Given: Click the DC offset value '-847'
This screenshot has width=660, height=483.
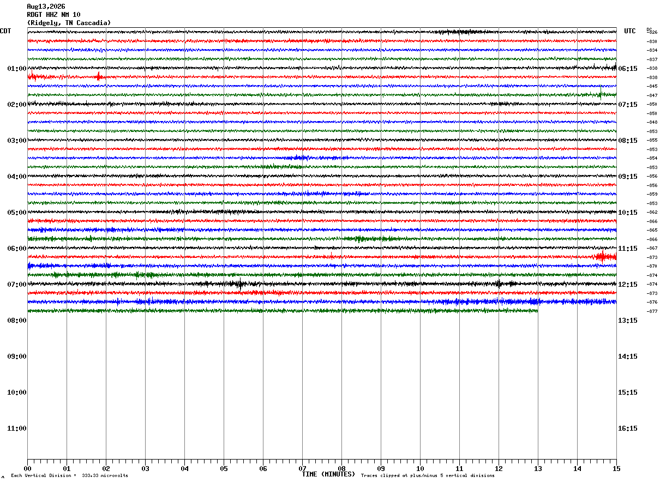Looking at the screenshot, I should tap(652, 95).
